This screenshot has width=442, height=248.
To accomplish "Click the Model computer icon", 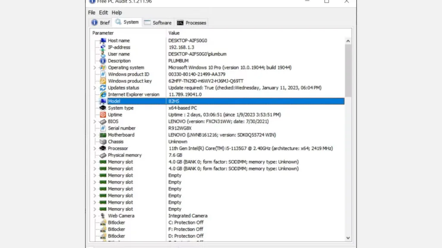I will (103, 101).
